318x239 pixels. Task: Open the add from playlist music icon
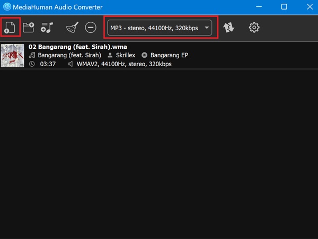[47, 28]
